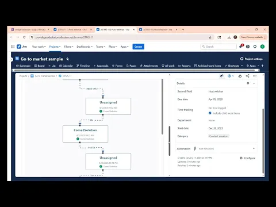Open the Chrome three-dot menu
276x207 pixels.
click(265, 37)
